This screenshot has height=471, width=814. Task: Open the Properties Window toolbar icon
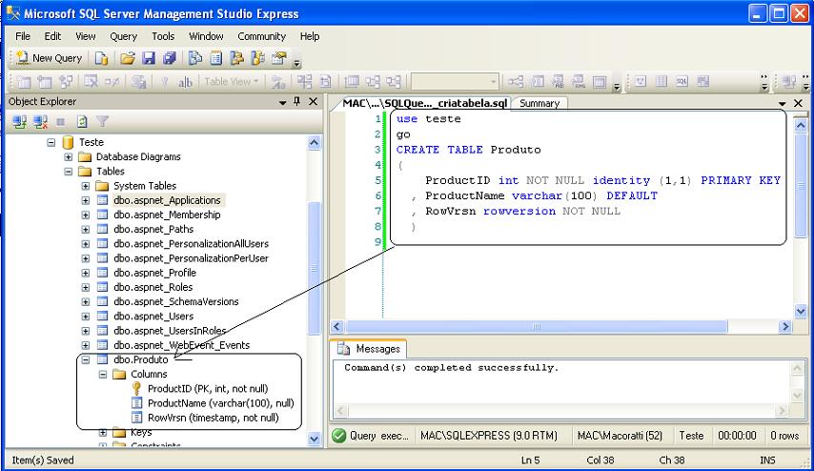click(279, 58)
